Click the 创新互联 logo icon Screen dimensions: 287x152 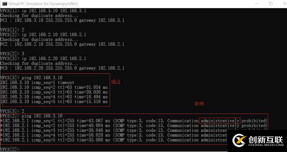(239, 140)
